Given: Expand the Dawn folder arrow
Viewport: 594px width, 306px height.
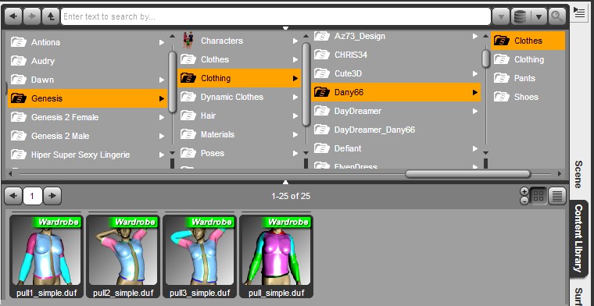Looking at the screenshot, I should [162, 80].
